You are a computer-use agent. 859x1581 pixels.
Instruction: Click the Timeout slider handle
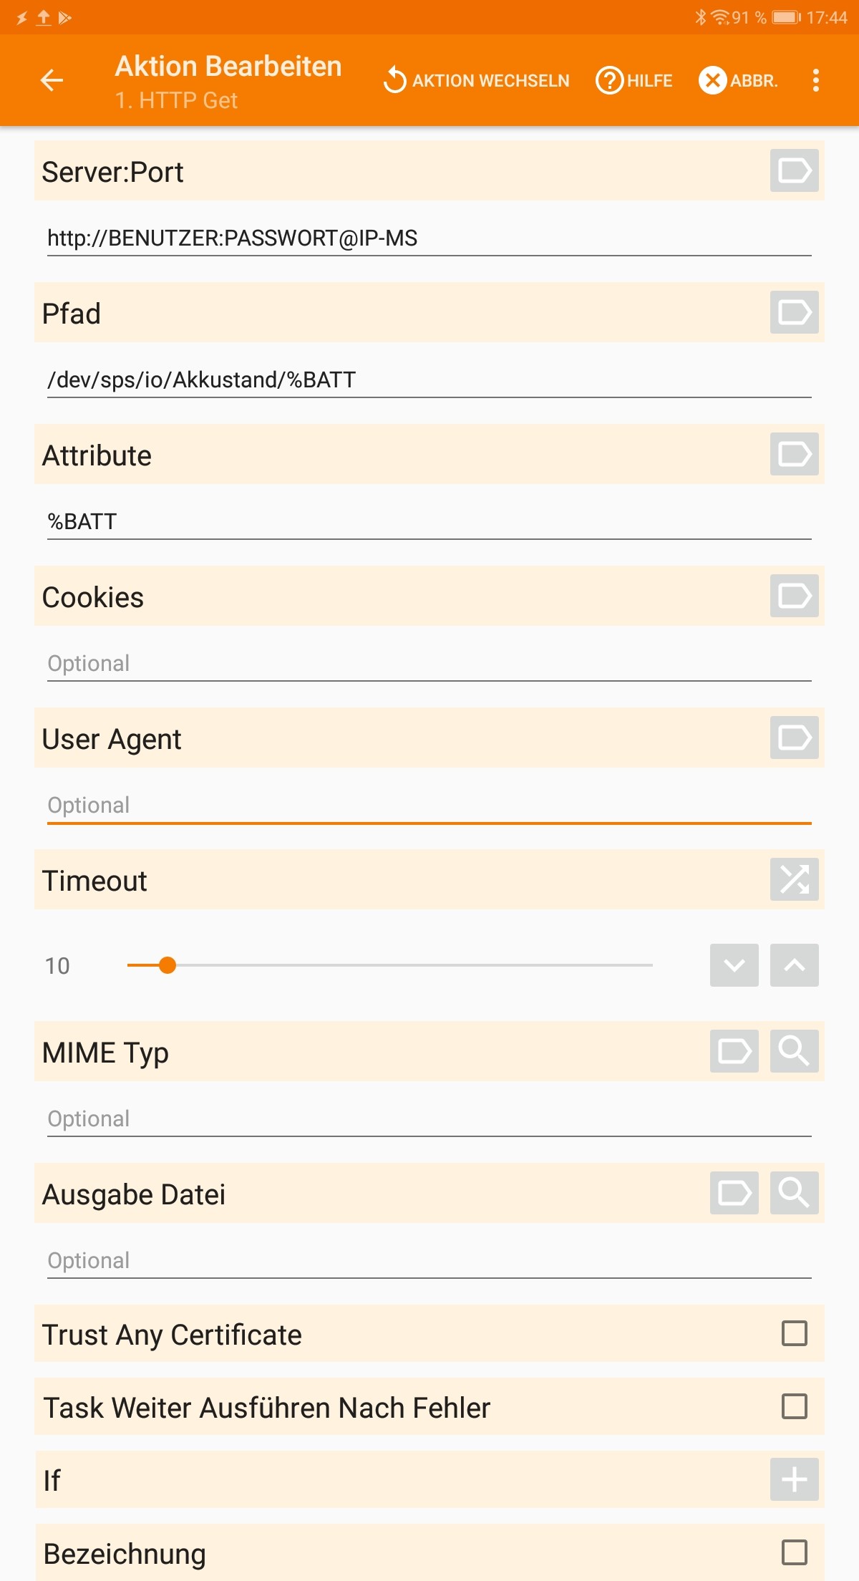(x=168, y=965)
